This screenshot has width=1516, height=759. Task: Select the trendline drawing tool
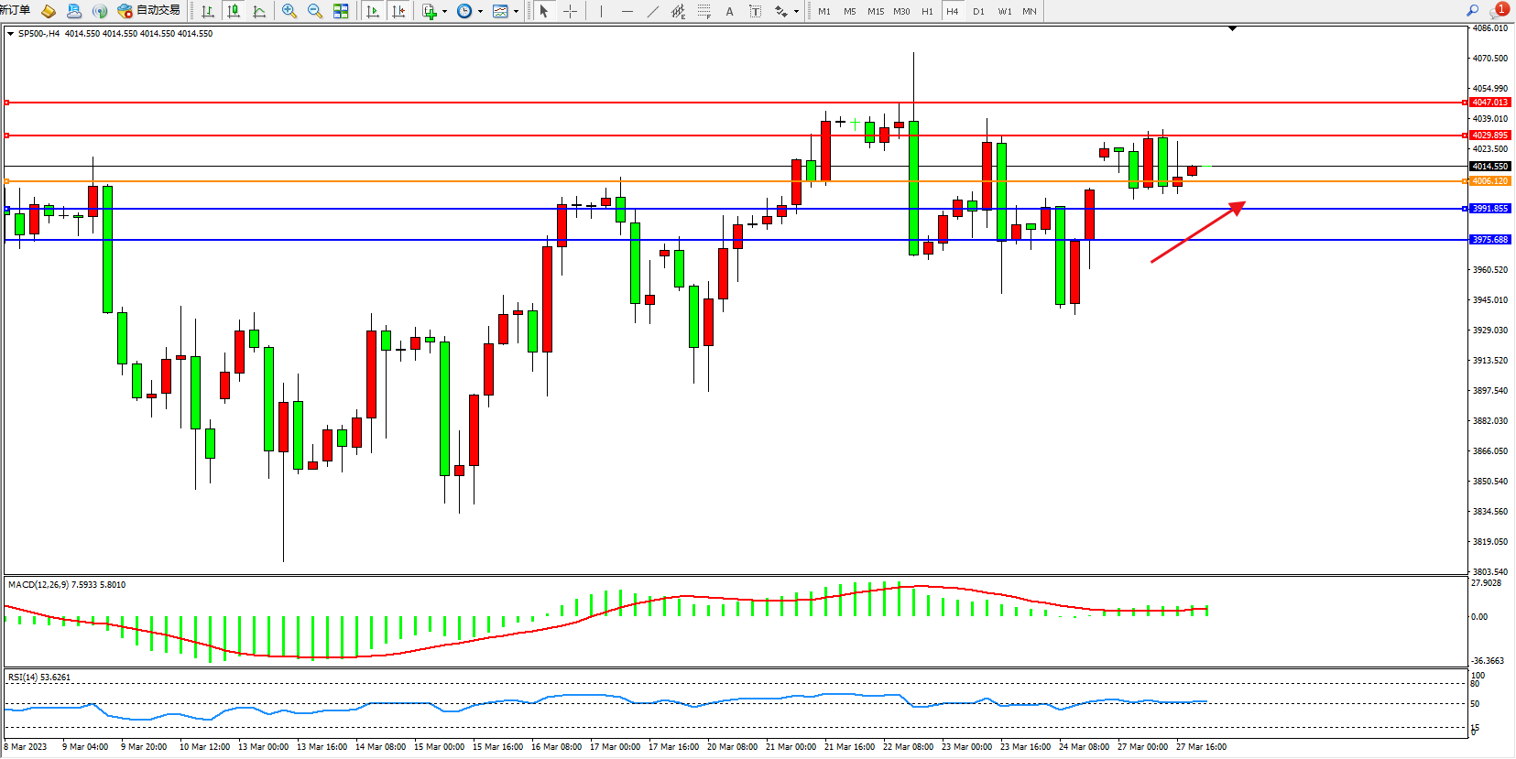coord(652,11)
